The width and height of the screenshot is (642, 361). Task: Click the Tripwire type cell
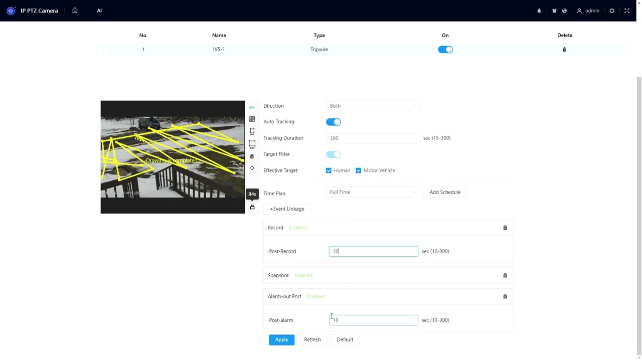[x=319, y=49]
